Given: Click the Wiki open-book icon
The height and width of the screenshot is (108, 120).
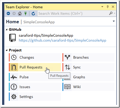Looking at the screenshot, I should (67, 87).
